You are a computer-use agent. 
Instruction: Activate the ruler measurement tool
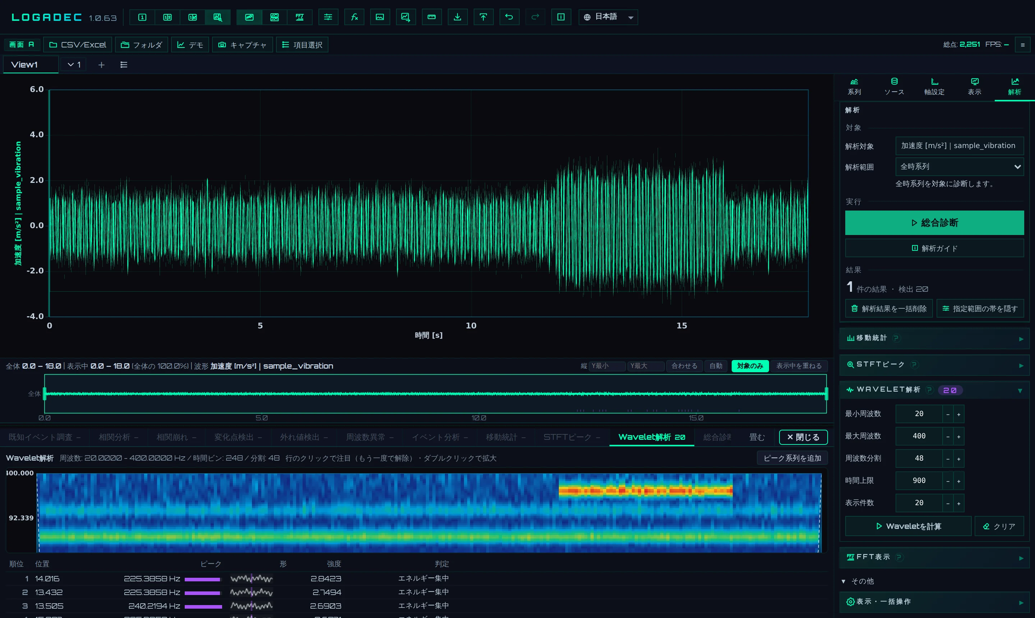(432, 17)
